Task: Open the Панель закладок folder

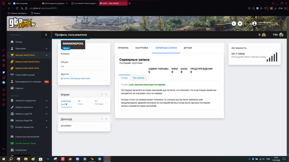Action: tap(18, 13)
